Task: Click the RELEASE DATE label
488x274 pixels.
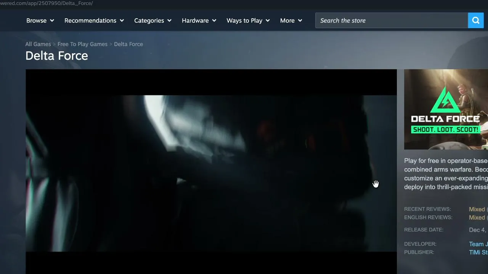Action: click(424, 230)
